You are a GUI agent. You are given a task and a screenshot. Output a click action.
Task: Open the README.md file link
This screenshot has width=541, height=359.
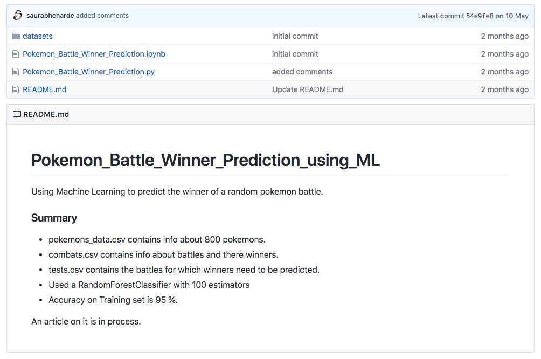44,89
